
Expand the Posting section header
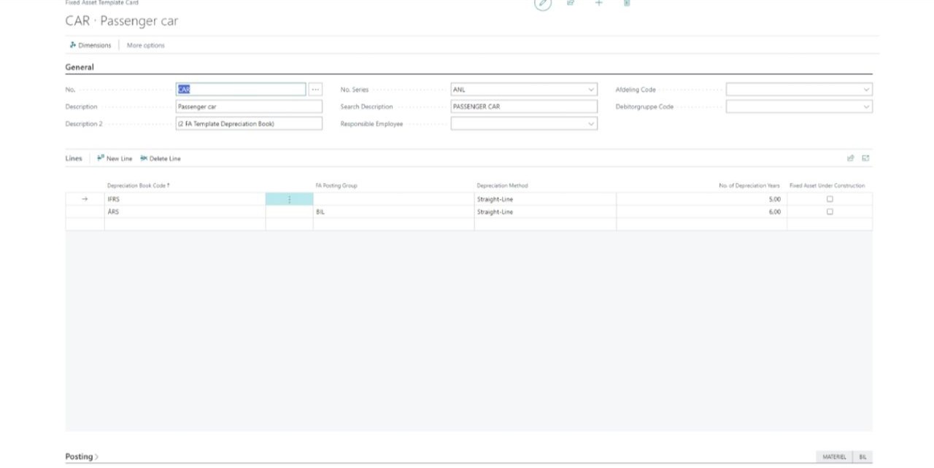pyautogui.click(x=82, y=457)
